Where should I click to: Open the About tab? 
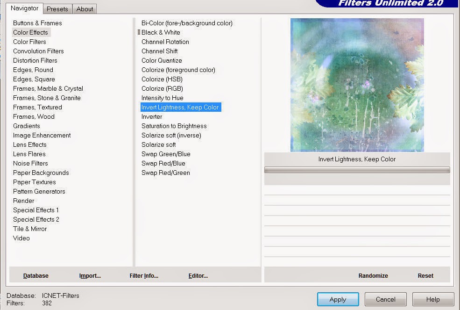[85, 9]
